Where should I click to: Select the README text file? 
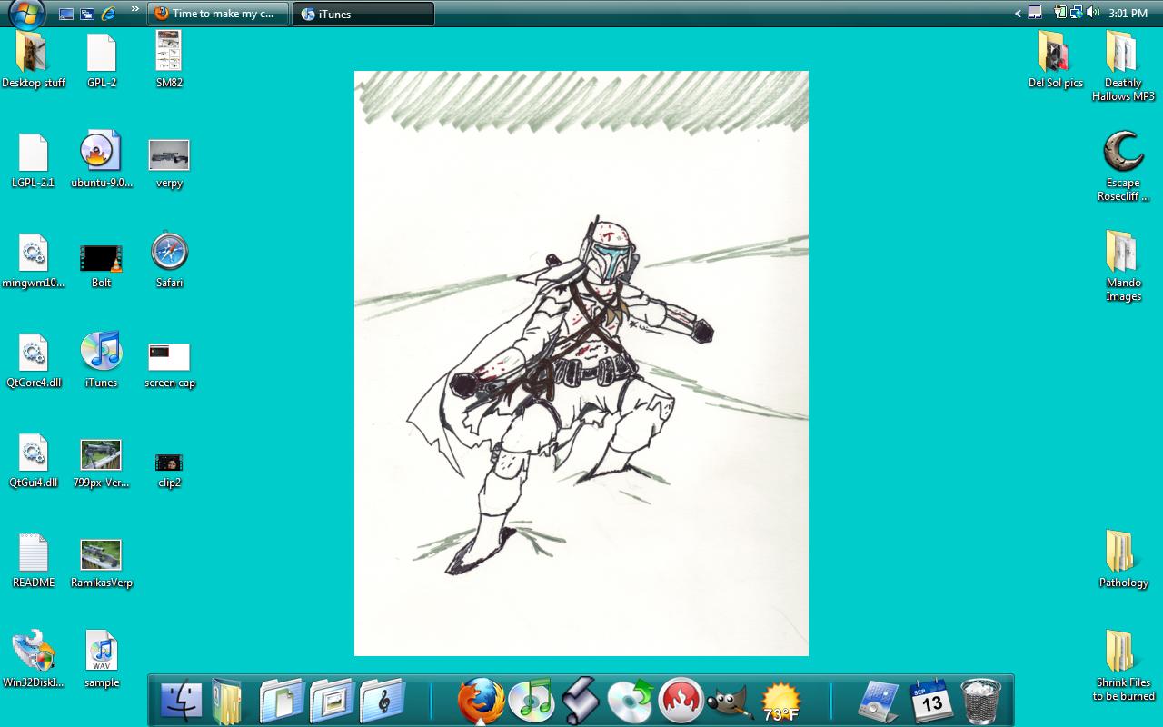34,561
